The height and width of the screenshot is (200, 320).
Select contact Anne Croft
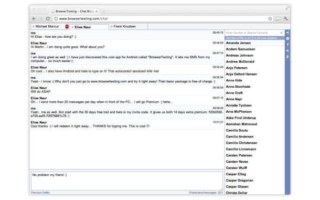click(x=255, y=93)
